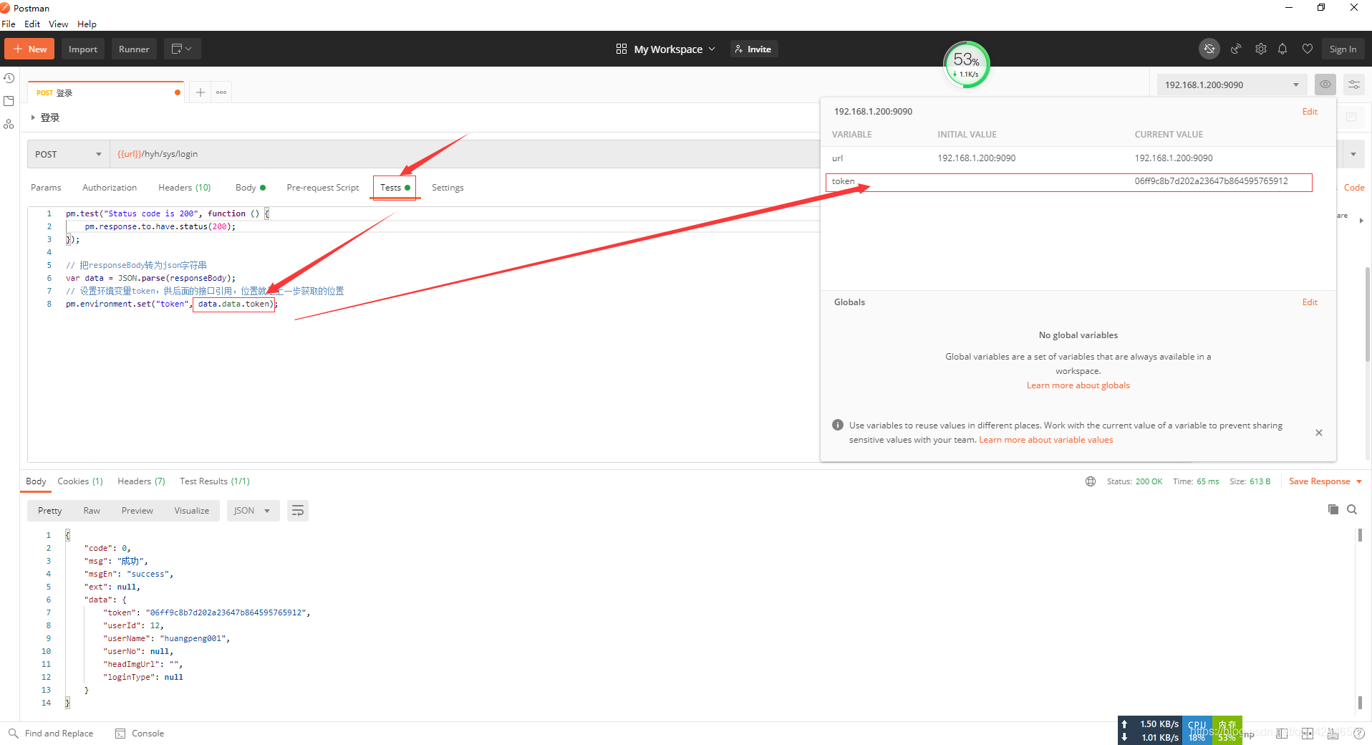Viewport: 1372px width, 745px height.
Task: Click the request URL input field
Action: 465,154
